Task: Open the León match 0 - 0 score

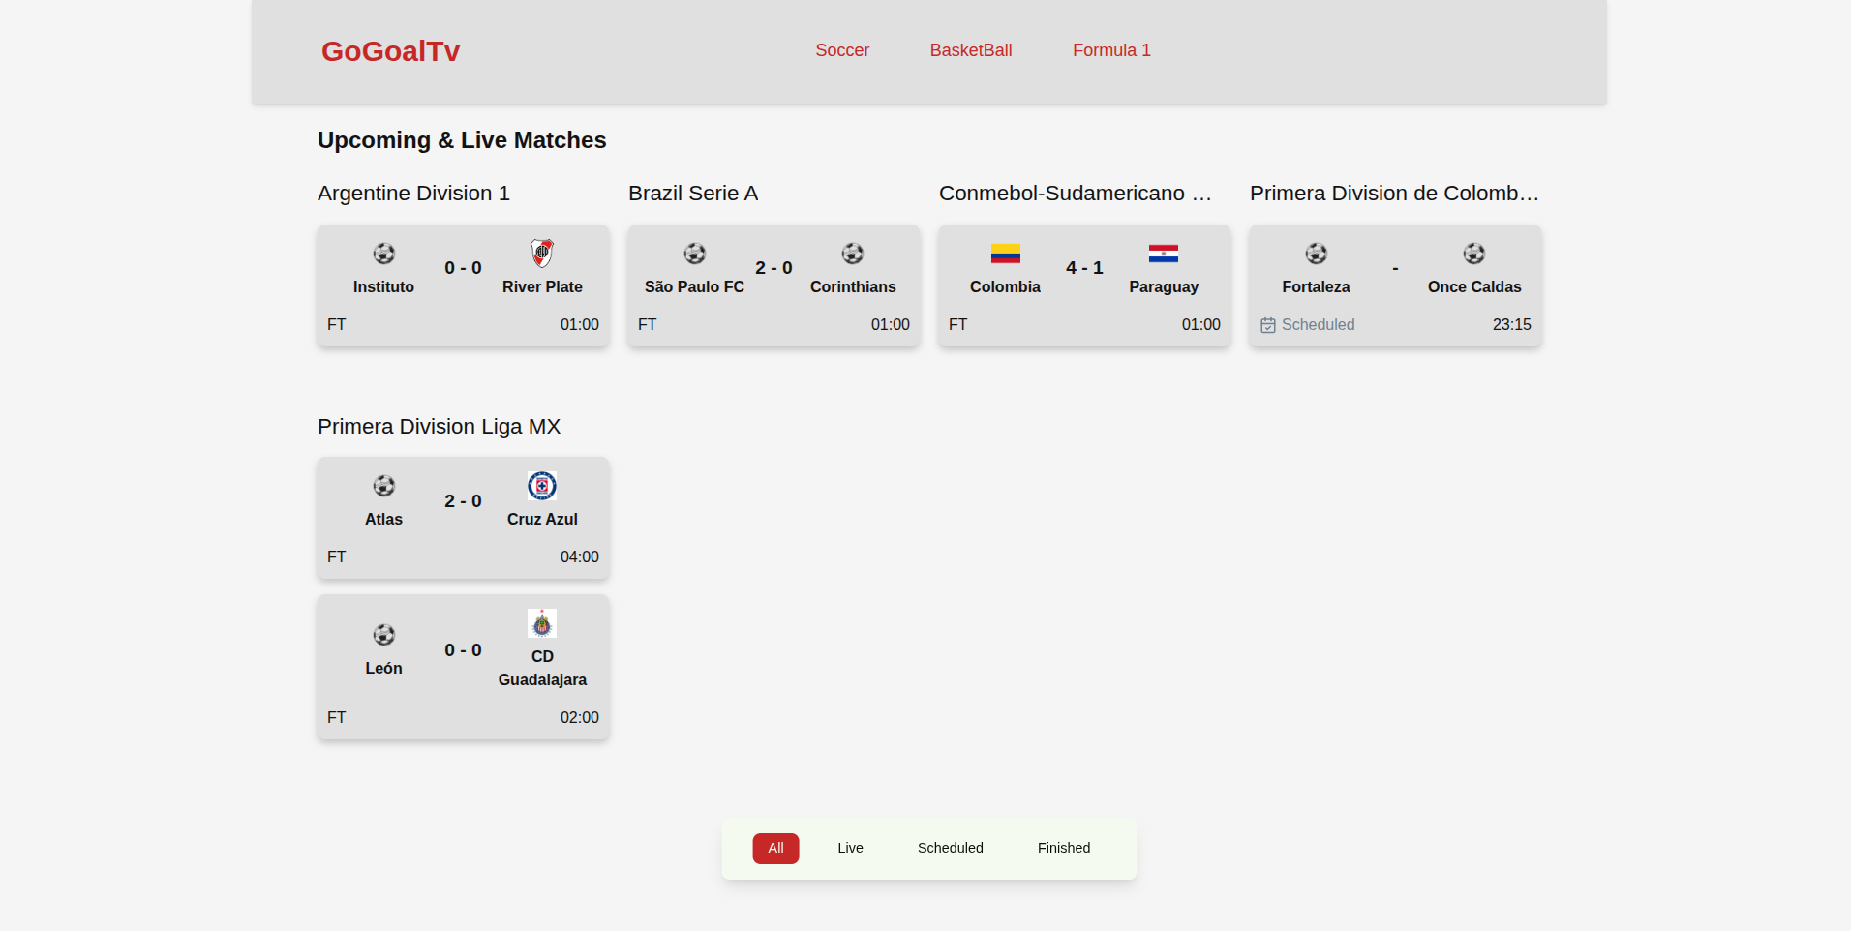Action: click(463, 650)
